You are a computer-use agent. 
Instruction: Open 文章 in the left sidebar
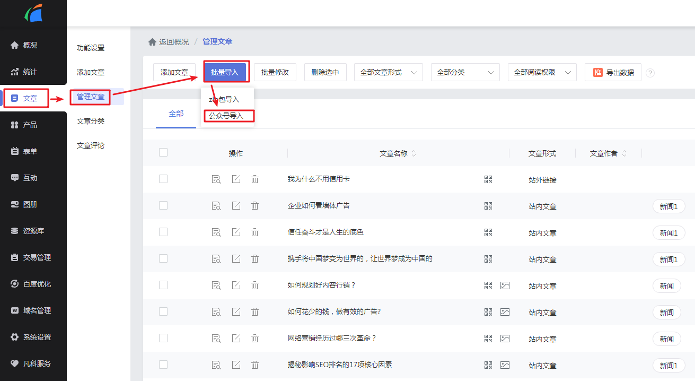(30, 98)
